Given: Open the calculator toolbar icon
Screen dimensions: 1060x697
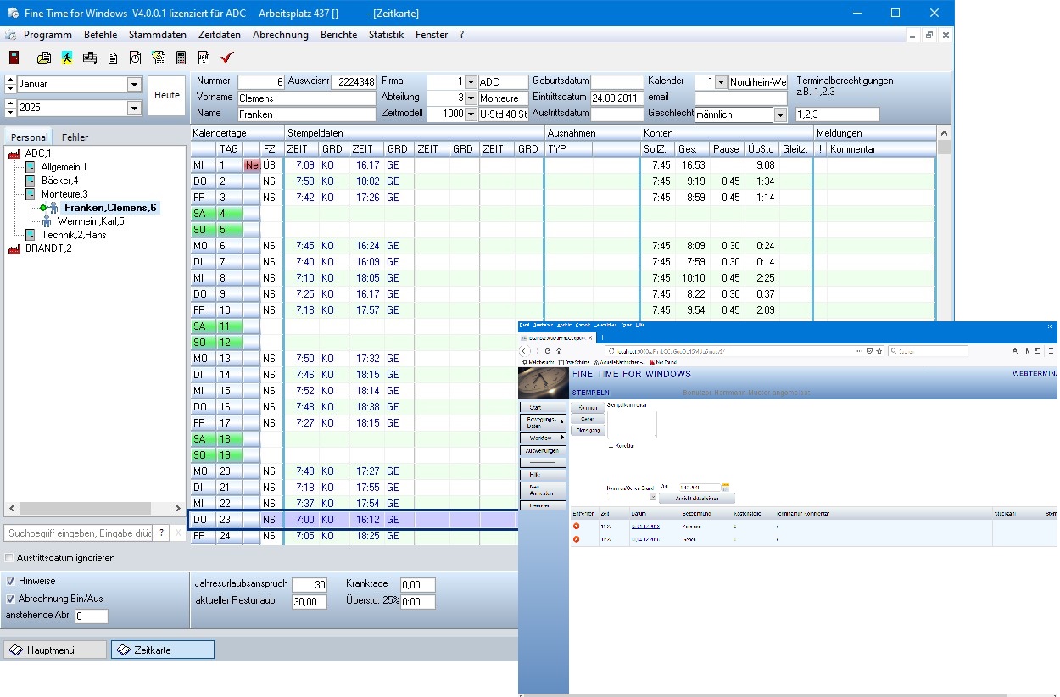Looking at the screenshot, I should click(181, 58).
